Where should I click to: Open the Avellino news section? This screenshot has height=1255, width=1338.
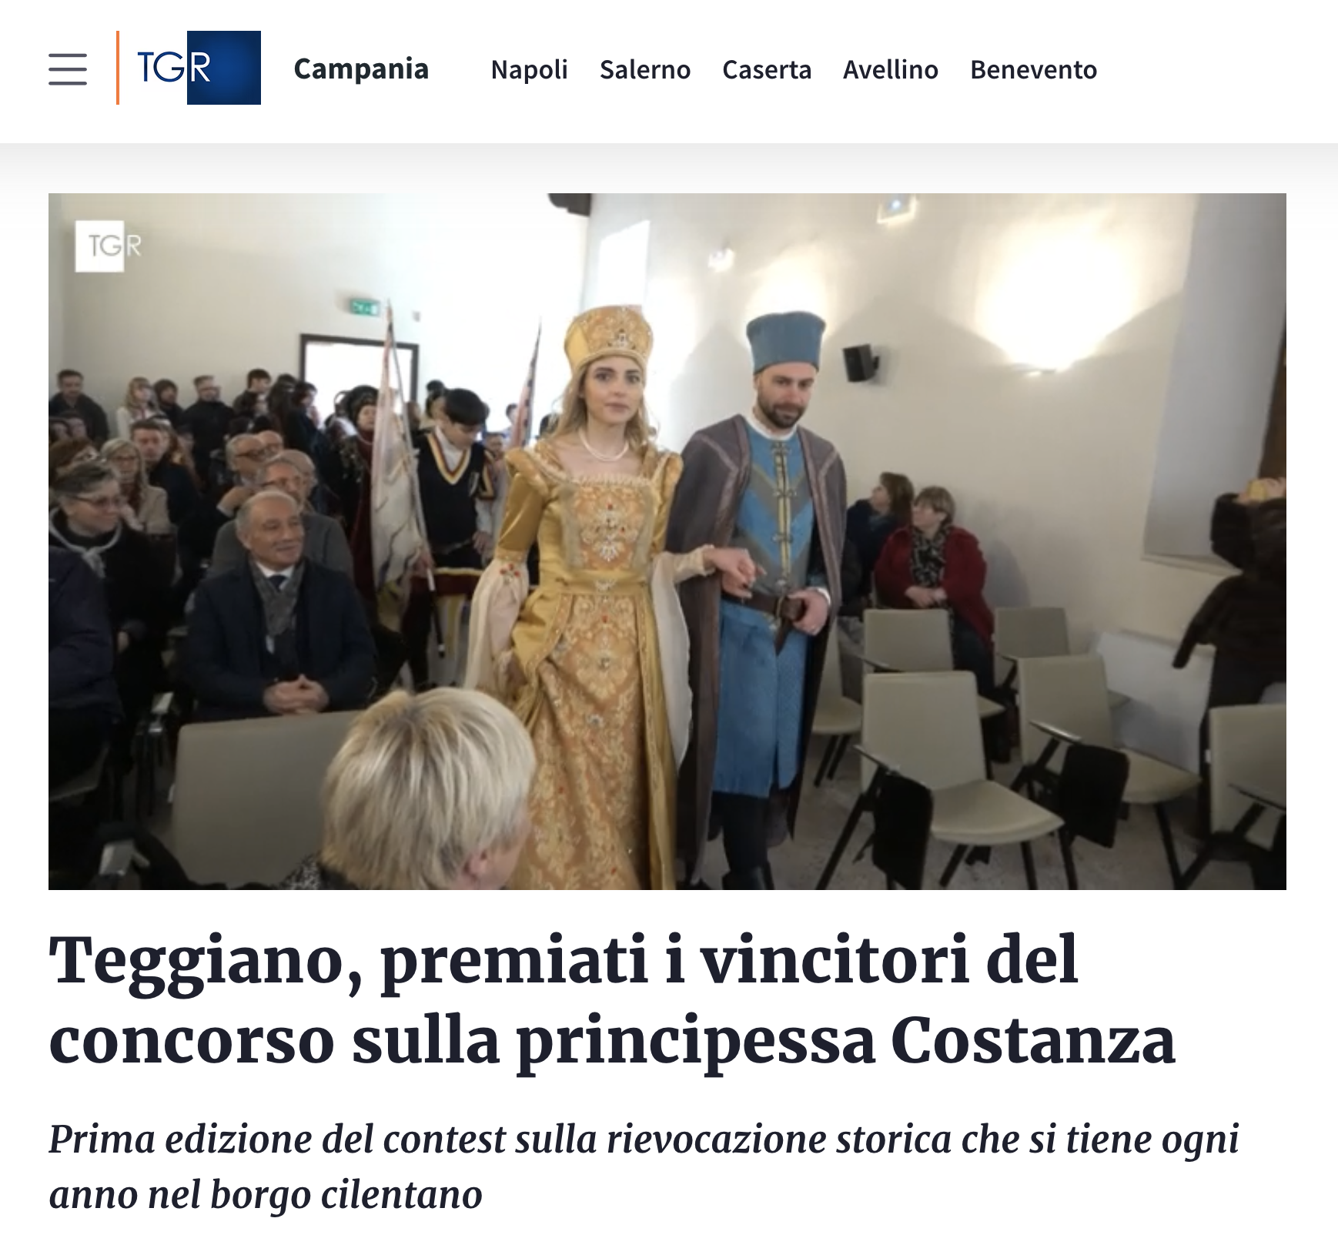[891, 69]
